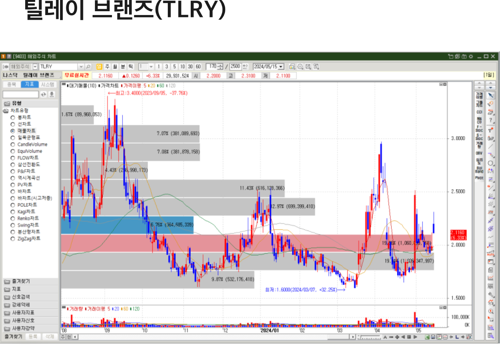Click the search magnifier next to TLRY
The width and height of the screenshot is (500, 345).
point(88,67)
